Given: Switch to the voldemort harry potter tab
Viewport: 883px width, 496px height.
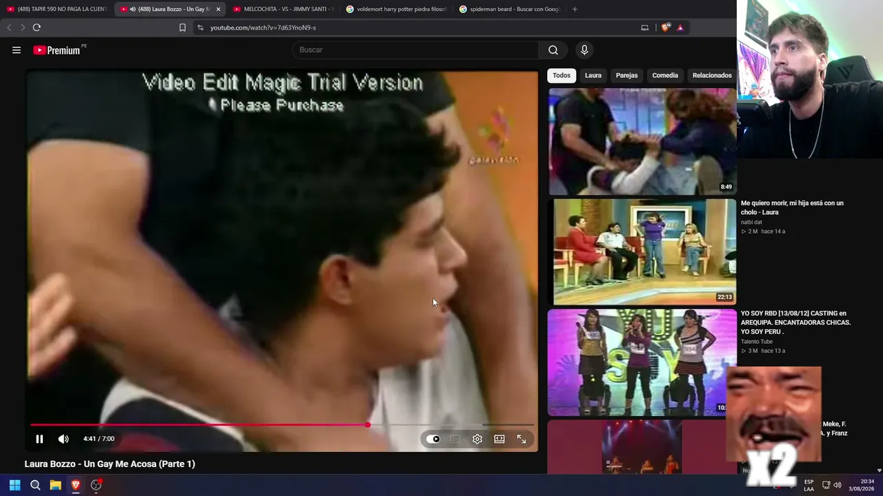Looking at the screenshot, I should (x=396, y=9).
